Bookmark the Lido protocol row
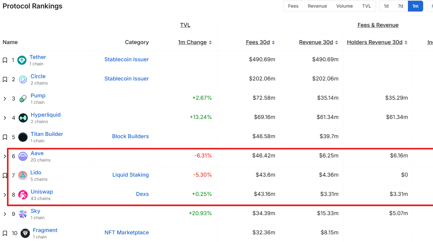Image resolution: width=433 pixels, height=242 pixels. coord(5,175)
